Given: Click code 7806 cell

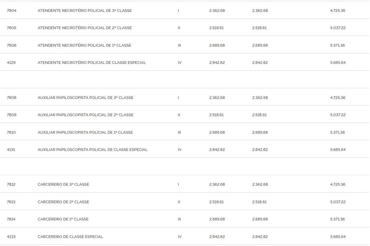Looking at the screenshot, I should [x=12, y=46].
